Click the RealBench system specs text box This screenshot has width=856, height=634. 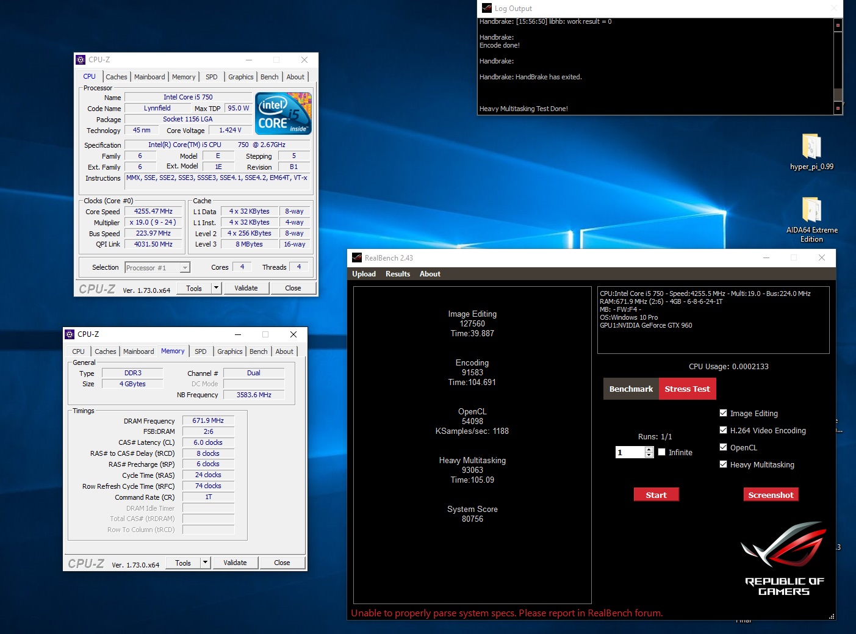pyautogui.click(x=713, y=320)
